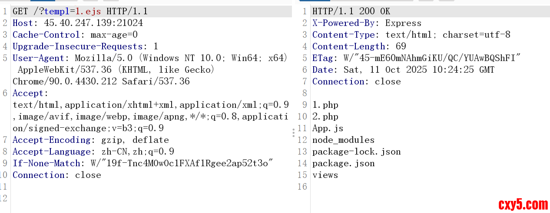Click package-lock.json in the response body
This screenshot has width=550, height=213.
(356, 152)
